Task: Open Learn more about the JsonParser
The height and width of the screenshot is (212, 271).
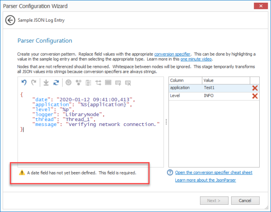Action: click(x=206, y=180)
